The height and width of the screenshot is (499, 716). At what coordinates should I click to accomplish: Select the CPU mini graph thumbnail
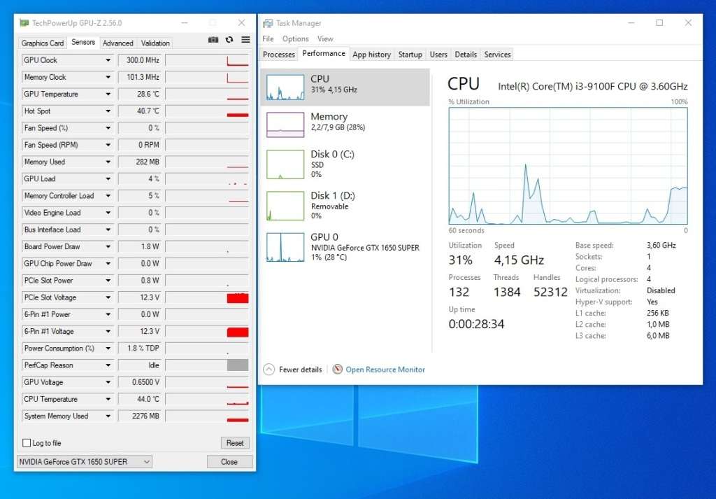[285, 87]
